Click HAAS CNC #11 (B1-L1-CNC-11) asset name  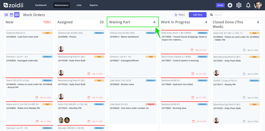click(228, 33)
